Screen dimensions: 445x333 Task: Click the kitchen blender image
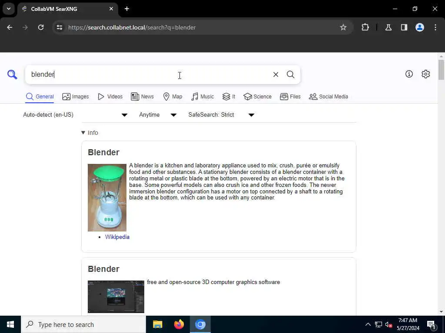[107, 198]
